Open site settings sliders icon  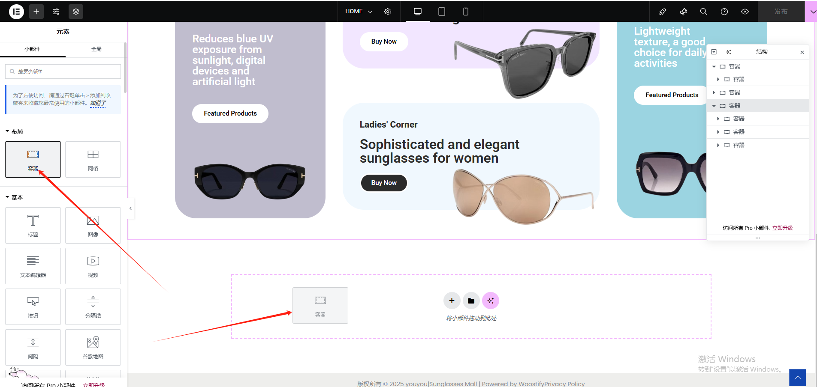[x=56, y=12]
